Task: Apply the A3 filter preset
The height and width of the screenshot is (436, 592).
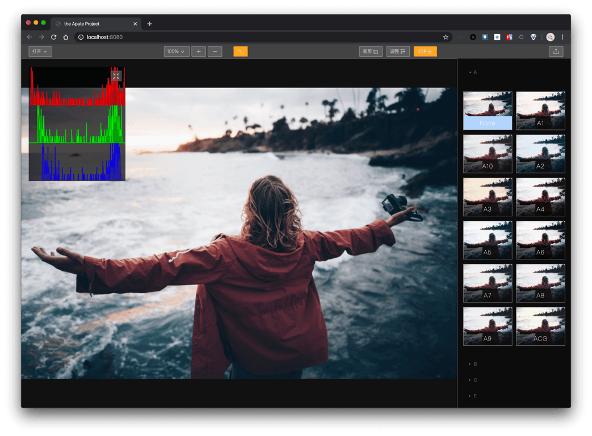Action: coord(488,197)
